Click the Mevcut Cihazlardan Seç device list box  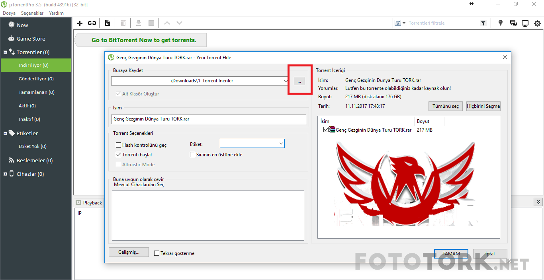click(208, 215)
